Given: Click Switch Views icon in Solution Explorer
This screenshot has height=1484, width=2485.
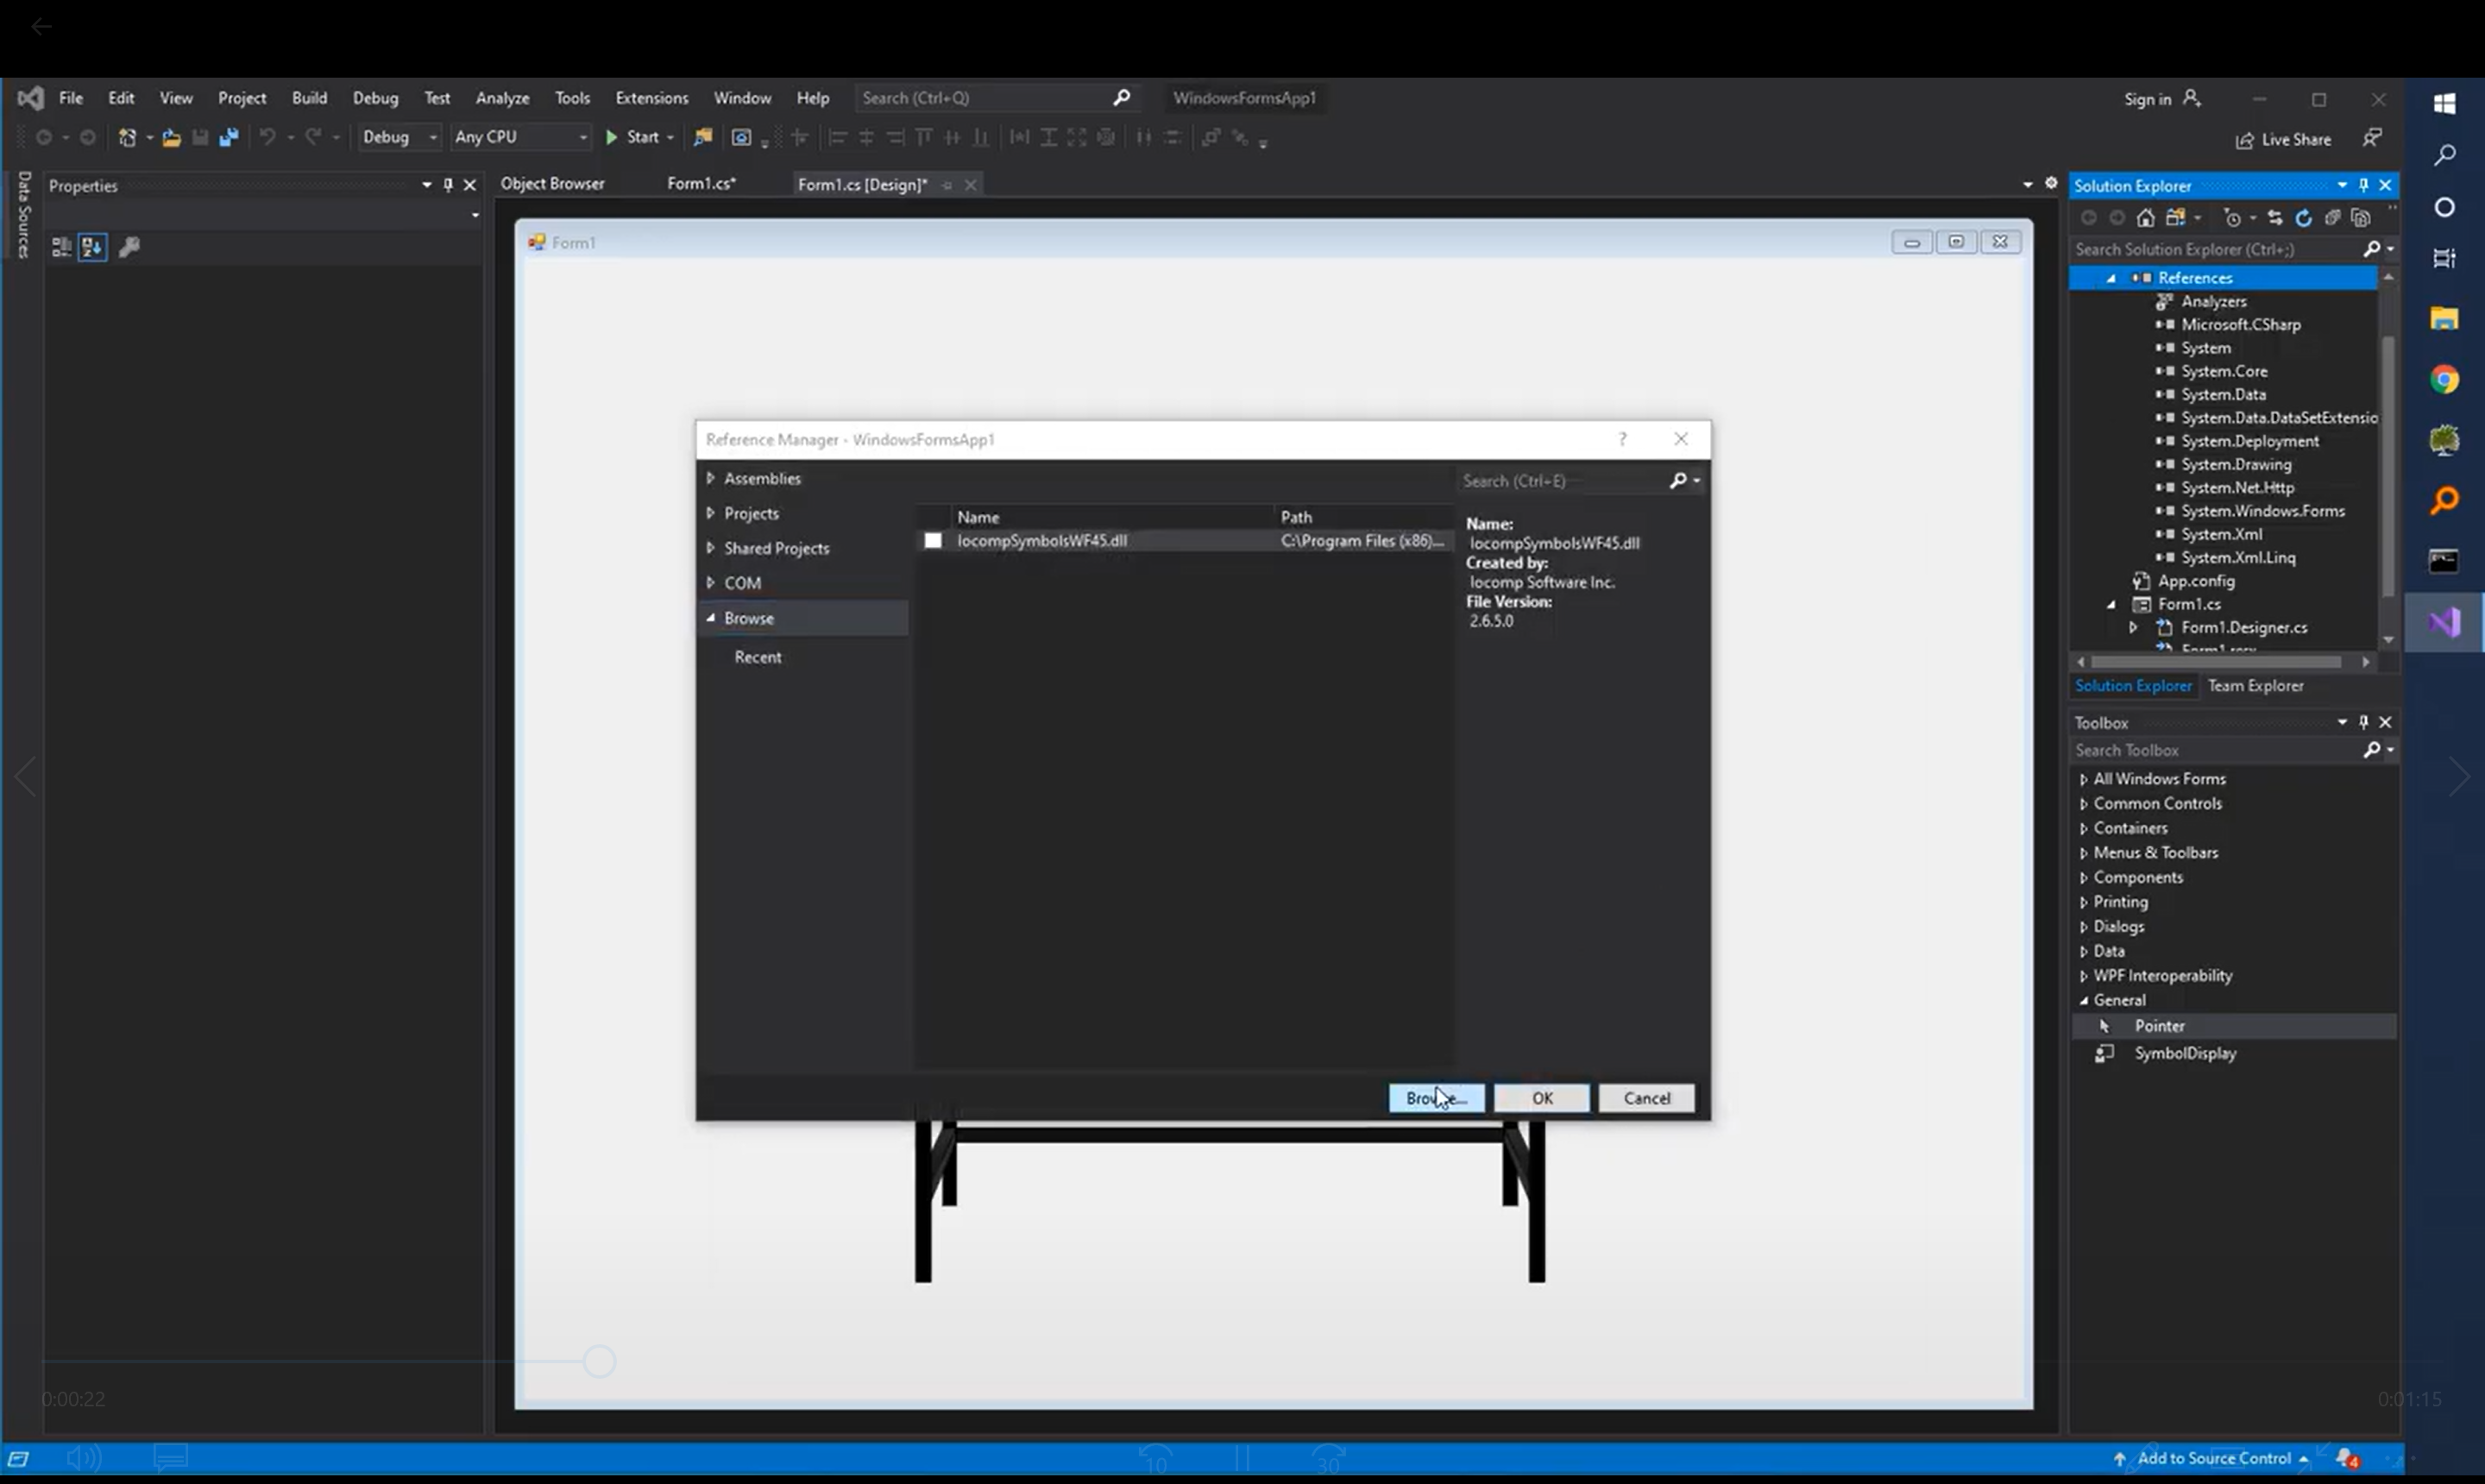Looking at the screenshot, I should pyautogui.click(x=2176, y=218).
